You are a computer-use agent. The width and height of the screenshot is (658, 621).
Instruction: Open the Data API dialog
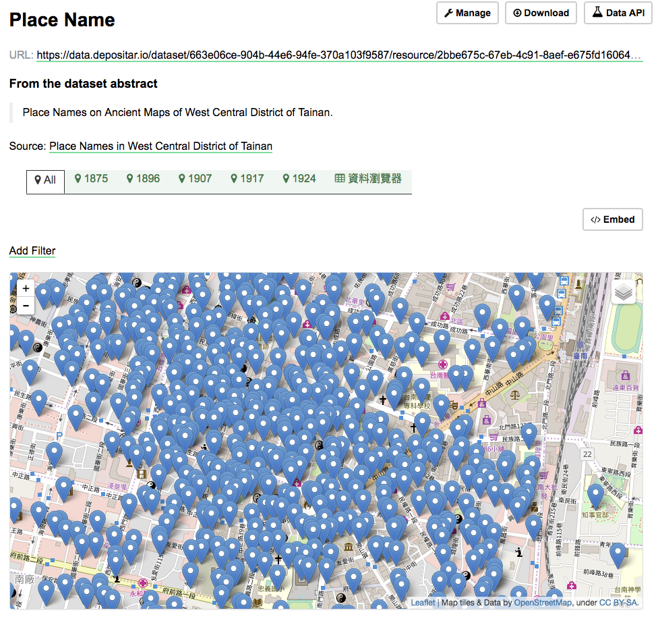coord(618,13)
